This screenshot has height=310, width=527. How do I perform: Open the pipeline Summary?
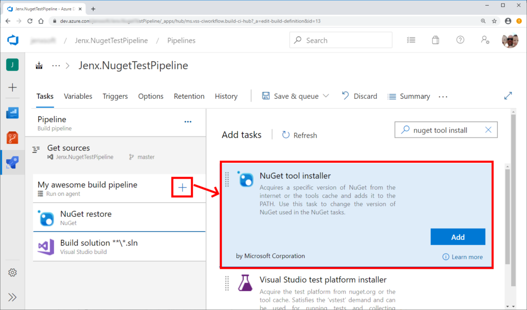[409, 96]
